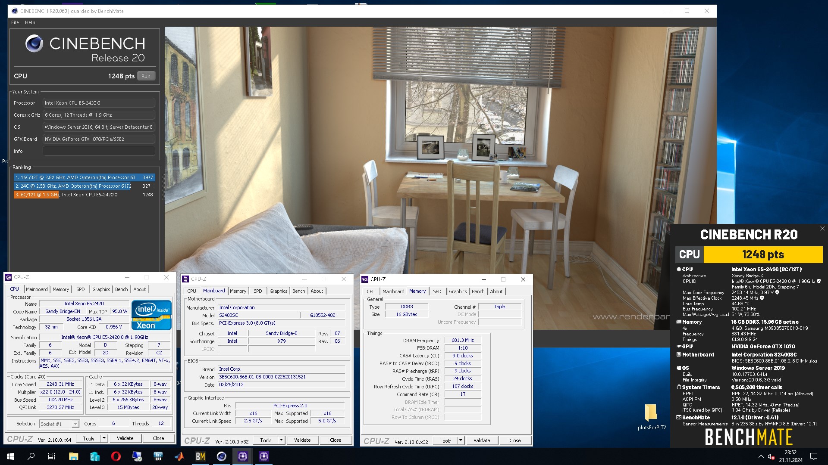Expand Tools arrow in Mainboard CPU-Z window
The width and height of the screenshot is (828, 465).
pyautogui.click(x=281, y=440)
